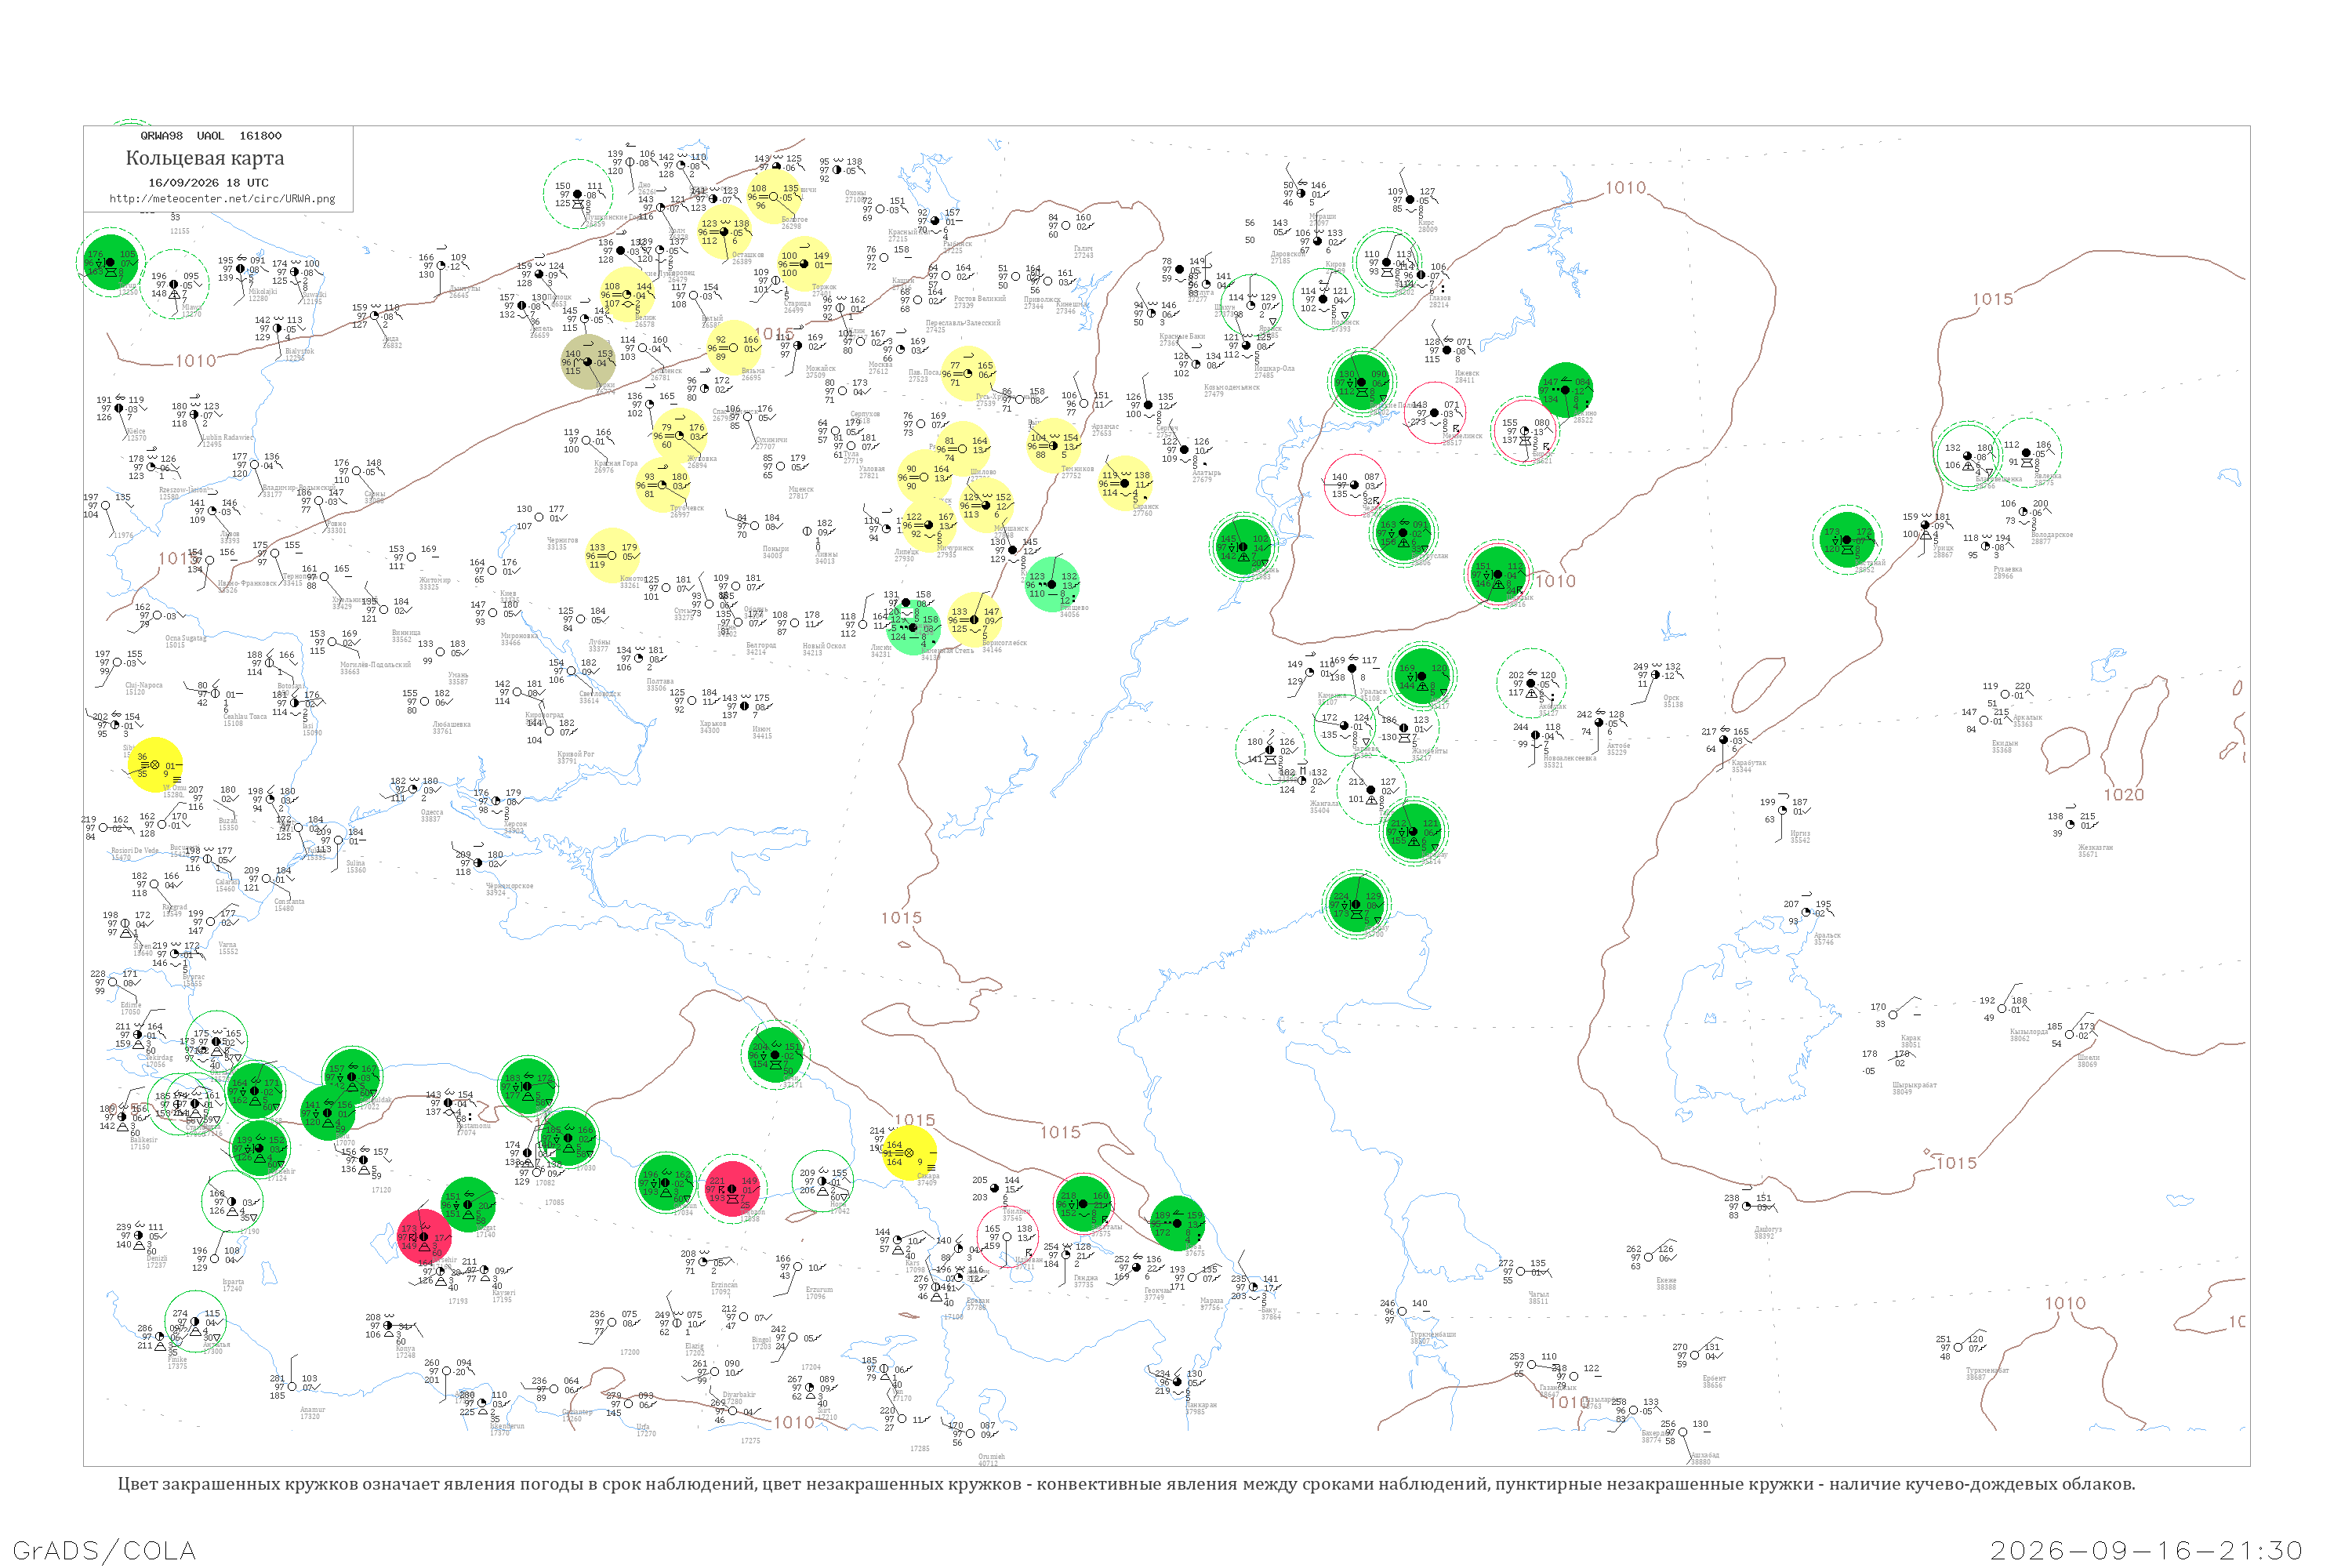Screen dimensions: 2352x1568
Task: Select the red Kirsehir station circle
Action: (424, 1238)
